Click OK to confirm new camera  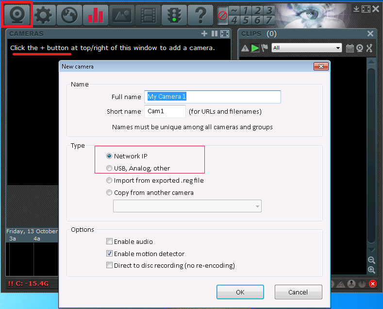[240, 292]
